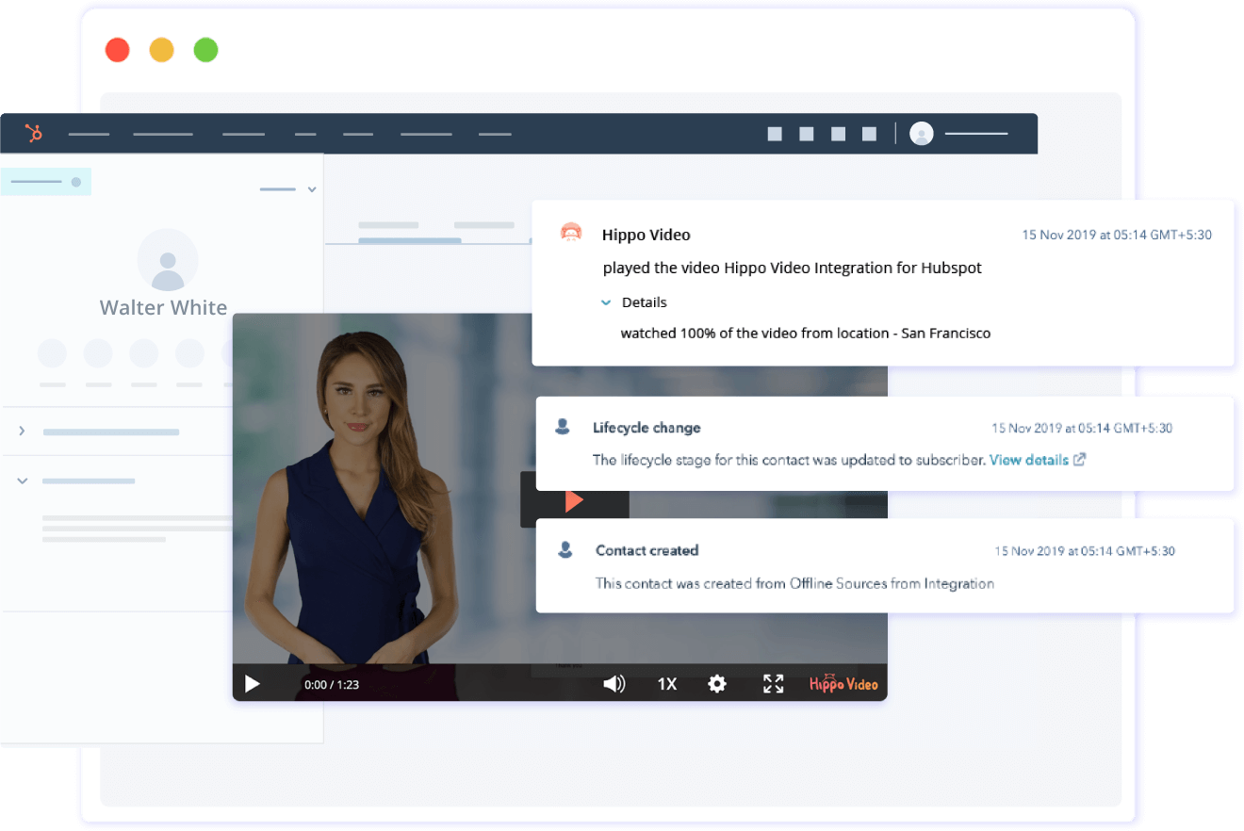The height and width of the screenshot is (831, 1244).
Task: Enter fullscreen mode in the video player
Action: point(773,684)
